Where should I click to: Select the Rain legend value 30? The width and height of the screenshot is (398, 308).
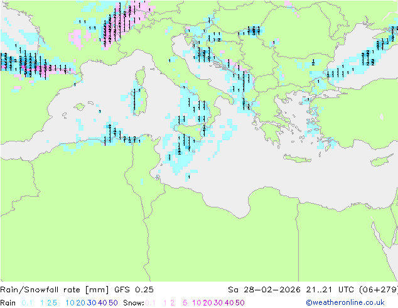tap(92, 303)
